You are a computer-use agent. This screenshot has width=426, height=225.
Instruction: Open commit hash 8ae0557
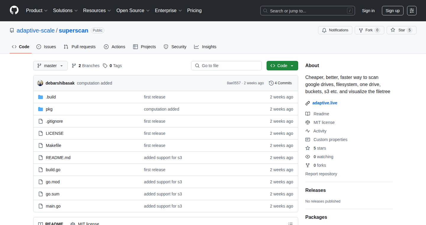[234, 83]
